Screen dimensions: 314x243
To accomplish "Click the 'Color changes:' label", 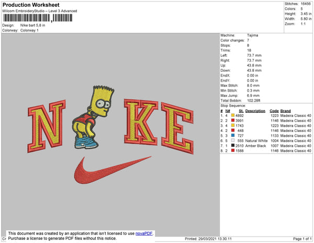I will pos(232,40).
